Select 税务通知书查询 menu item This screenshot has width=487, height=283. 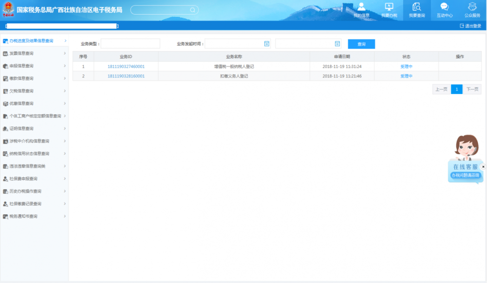(34, 216)
